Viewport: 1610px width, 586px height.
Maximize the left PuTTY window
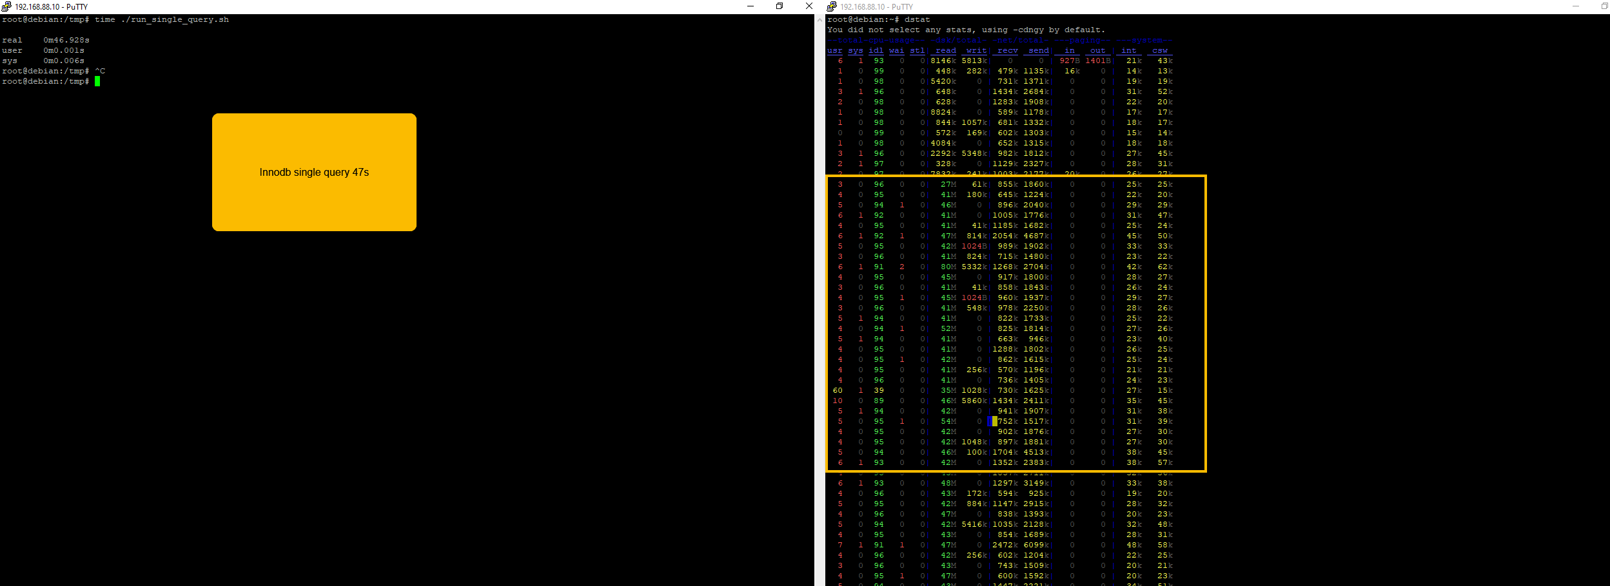point(780,6)
